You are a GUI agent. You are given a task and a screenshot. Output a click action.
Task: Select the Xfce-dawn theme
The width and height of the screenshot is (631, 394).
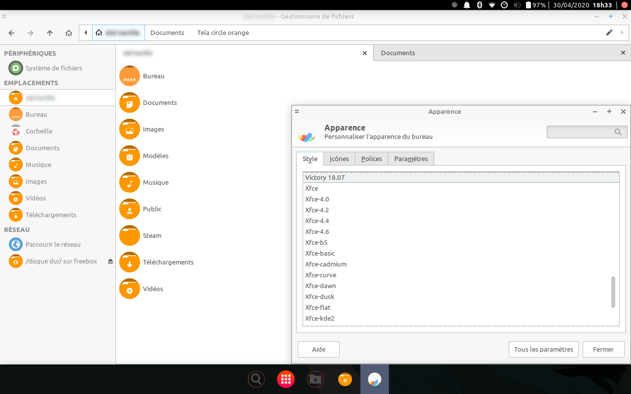(461, 286)
